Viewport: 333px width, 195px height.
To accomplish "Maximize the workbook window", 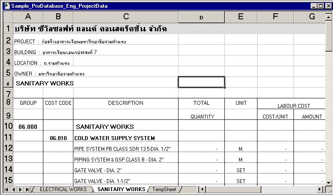I will (321, 6).
